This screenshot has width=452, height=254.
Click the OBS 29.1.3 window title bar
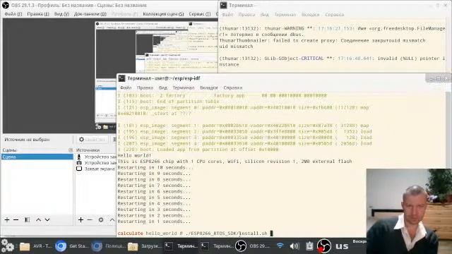109,5
